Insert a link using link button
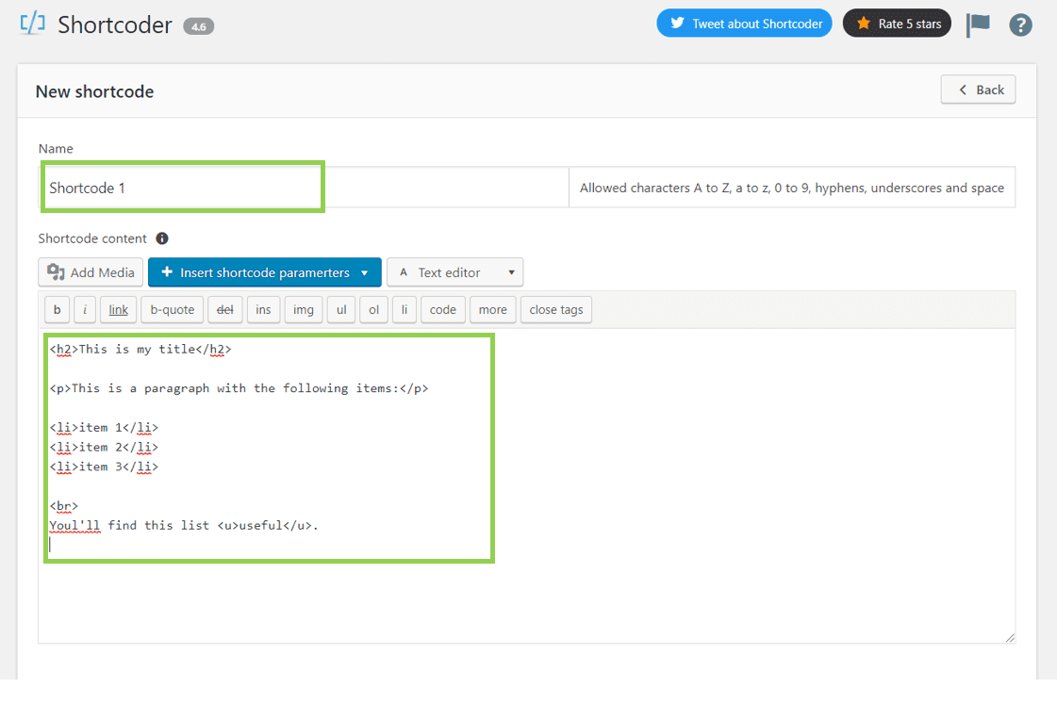The height and width of the screenshot is (705, 1057). pos(118,309)
